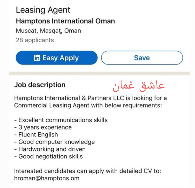Click the 'Hardworking and driven' requirement
The width and height of the screenshot is (195, 188).
(x=50, y=149)
